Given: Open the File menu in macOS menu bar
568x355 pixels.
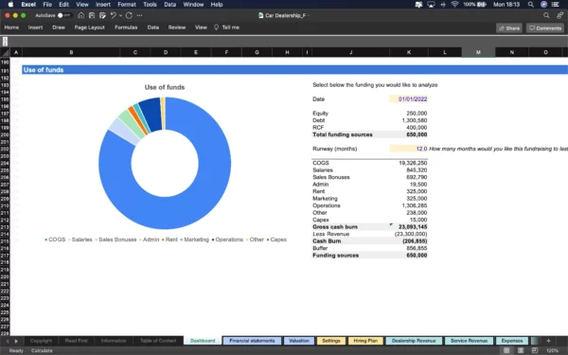Looking at the screenshot, I should (x=47, y=5).
